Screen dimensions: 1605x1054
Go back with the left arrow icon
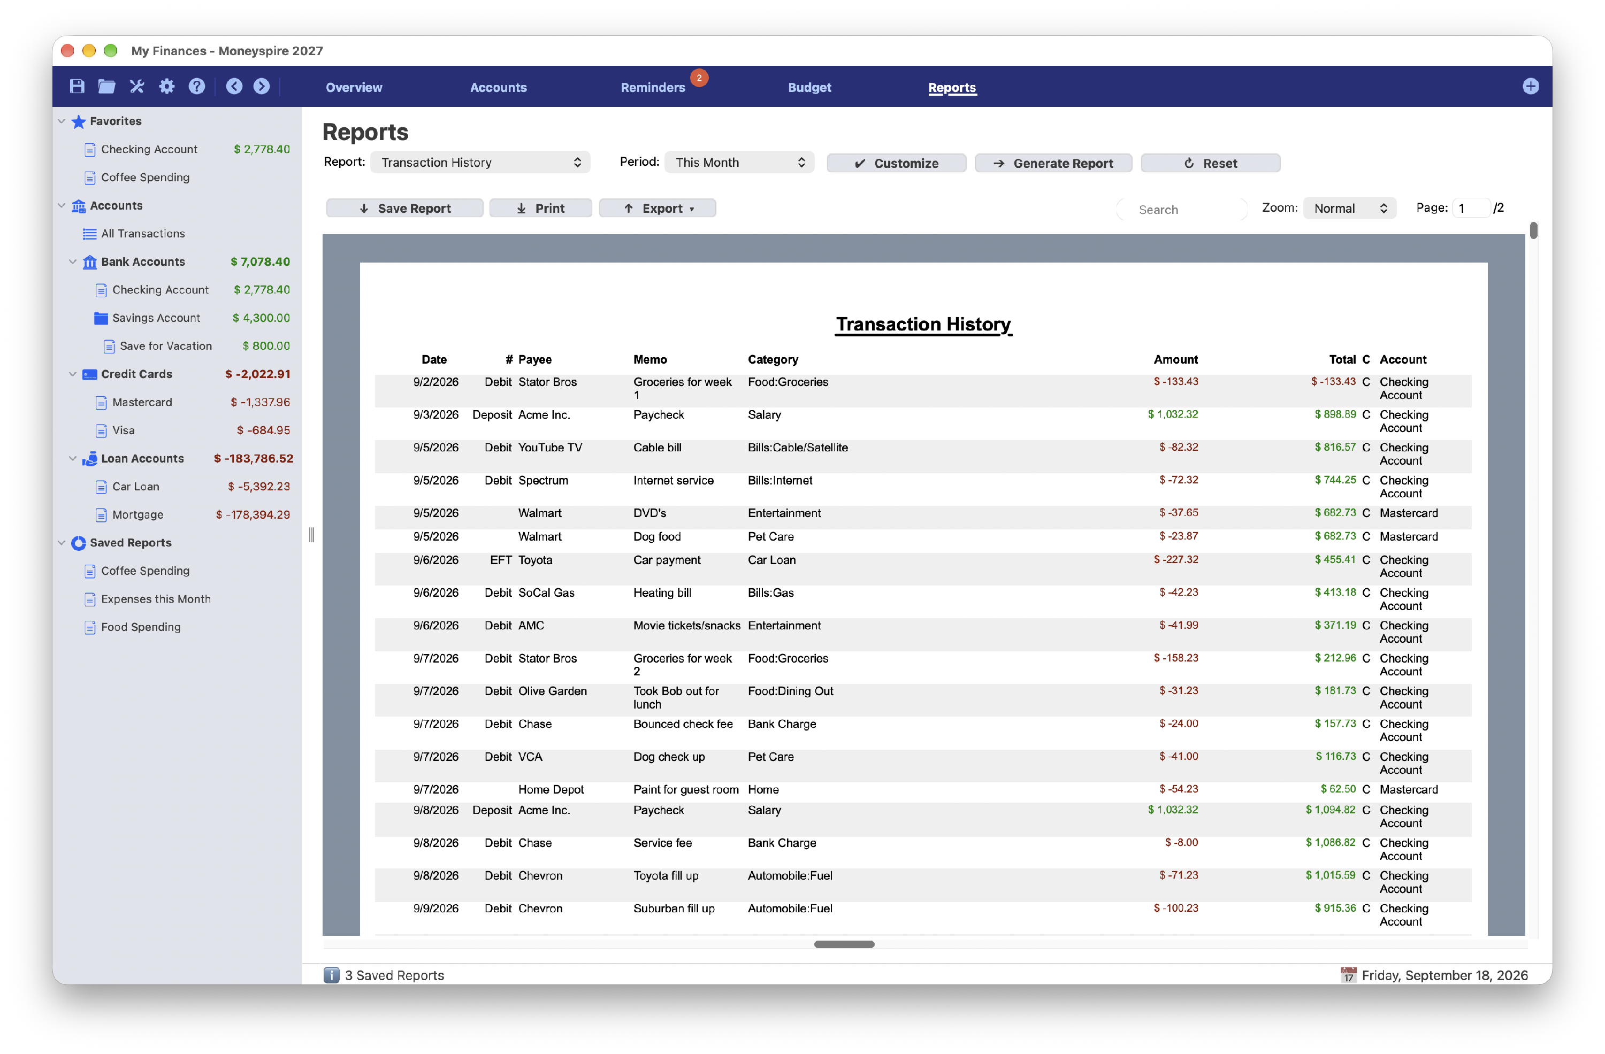click(x=234, y=86)
